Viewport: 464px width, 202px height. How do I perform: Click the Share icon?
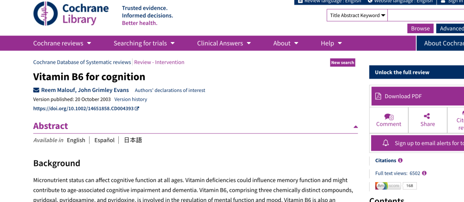427,116
